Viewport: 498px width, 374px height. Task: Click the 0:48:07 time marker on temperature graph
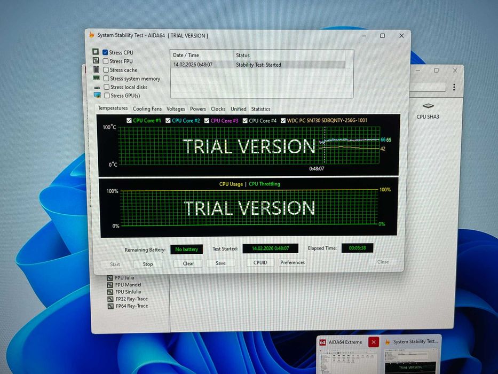click(x=317, y=168)
